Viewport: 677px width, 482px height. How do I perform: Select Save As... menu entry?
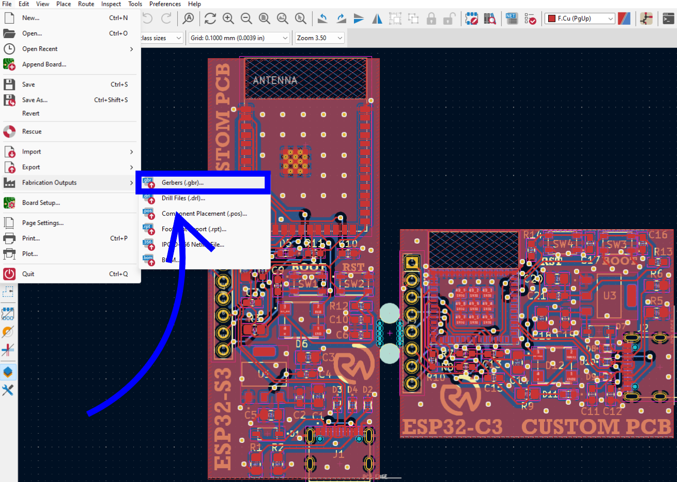[x=70, y=100]
